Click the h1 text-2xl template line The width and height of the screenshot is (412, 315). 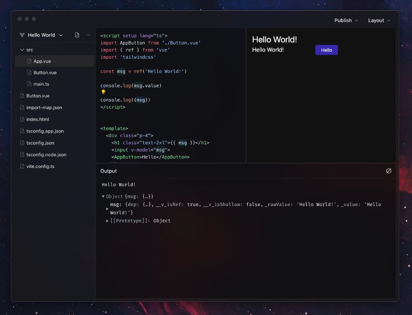click(x=160, y=143)
